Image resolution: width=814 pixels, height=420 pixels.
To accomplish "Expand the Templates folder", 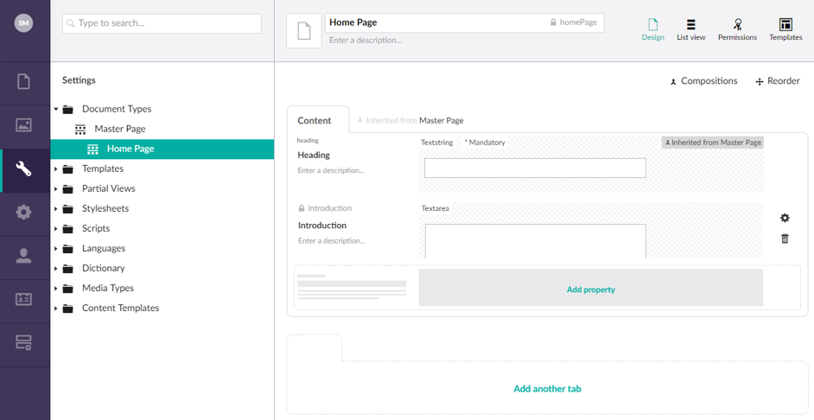I will coord(56,169).
